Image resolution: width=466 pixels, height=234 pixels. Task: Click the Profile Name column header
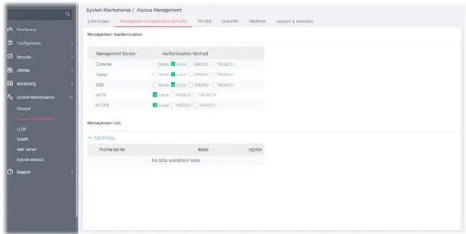click(112, 150)
